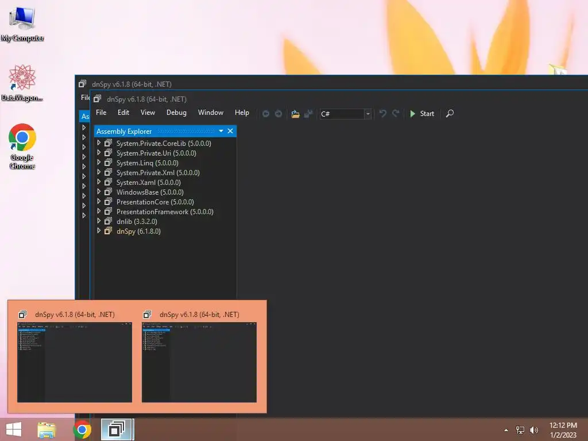Launch Chrome from the taskbar
588x441 pixels.
(82, 430)
